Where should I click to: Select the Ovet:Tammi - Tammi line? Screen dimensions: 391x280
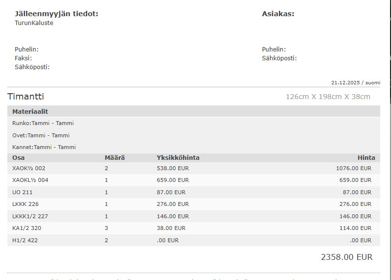(x=41, y=135)
